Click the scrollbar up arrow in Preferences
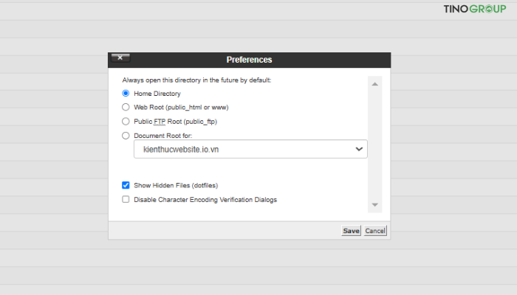The image size is (517, 295). (x=375, y=84)
